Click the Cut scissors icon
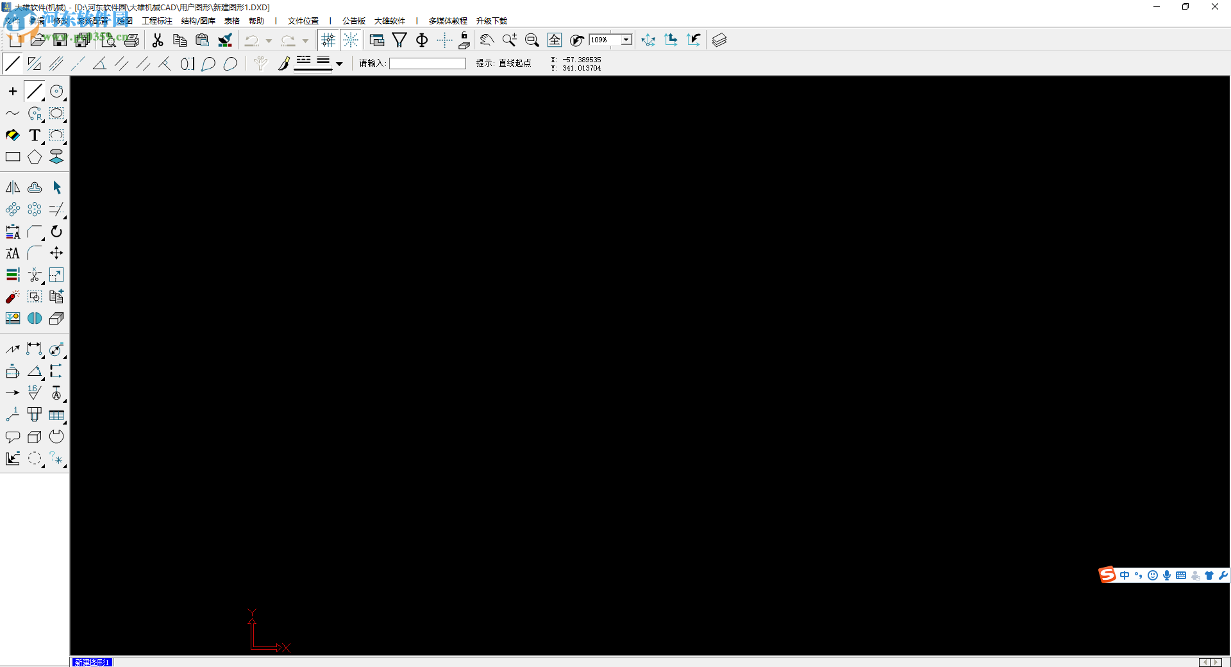1231x667 pixels. click(x=157, y=40)
